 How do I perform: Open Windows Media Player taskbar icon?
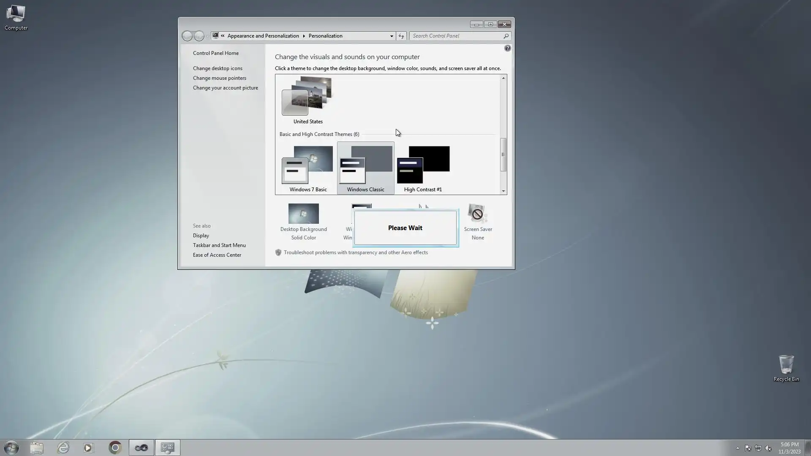click(x=88, y=448)
